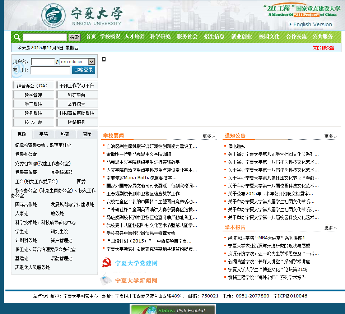345x314 pixels.
Task: Open news 金能明一行到马克思主义学院调研
Action: tap(139, 154)
